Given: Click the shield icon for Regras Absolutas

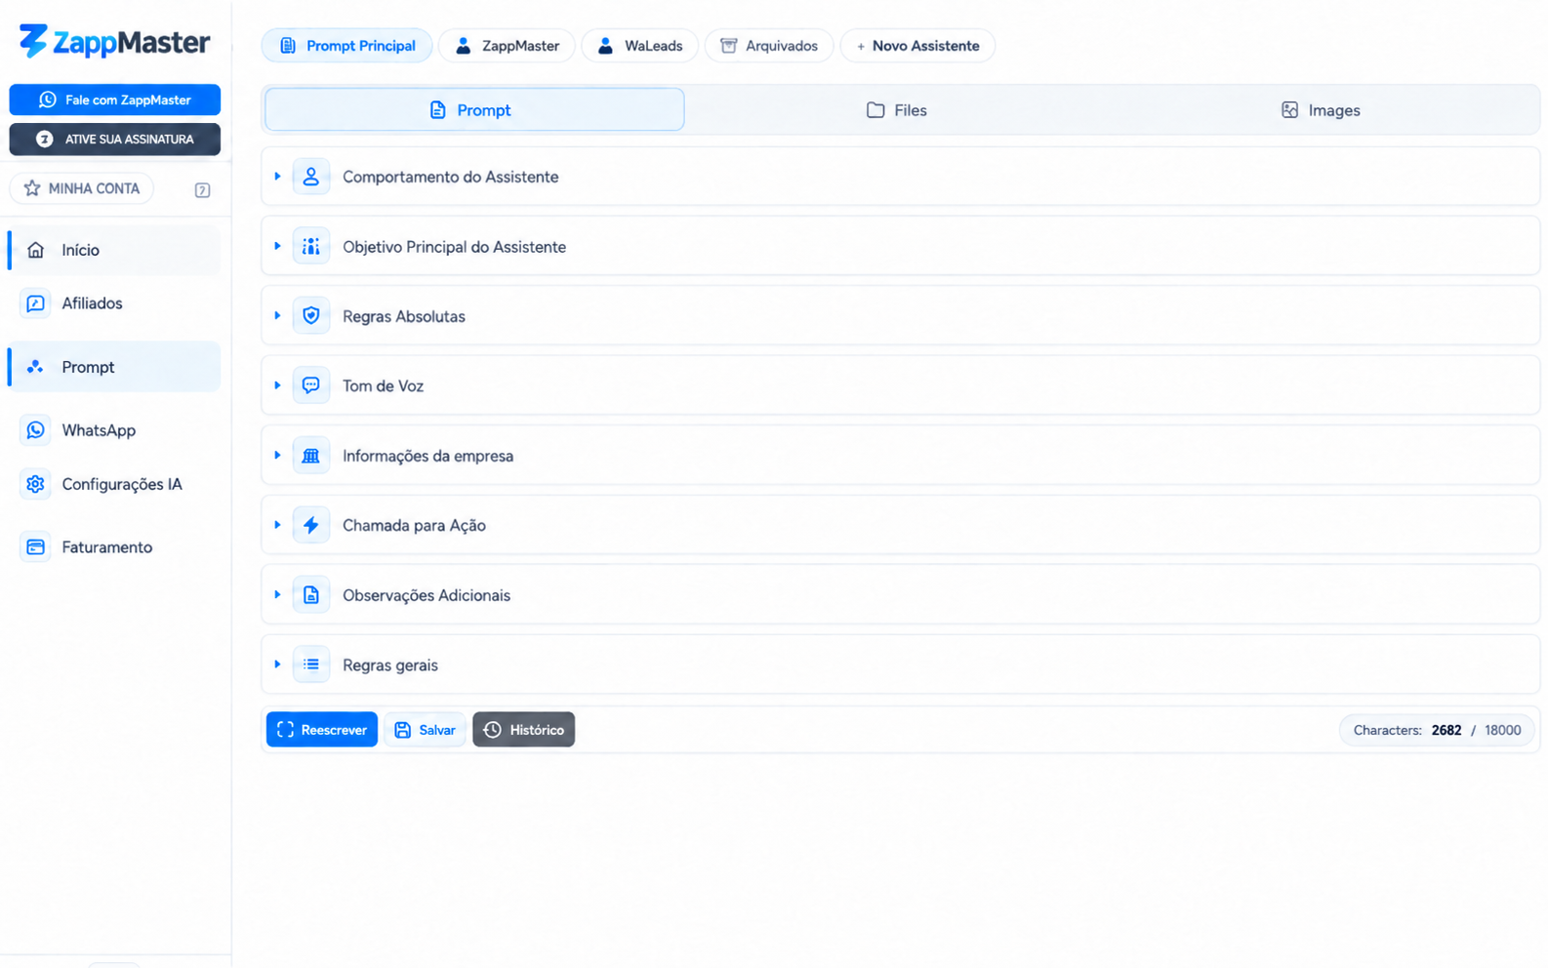Looking at the screenshot, I should point(311,316).
